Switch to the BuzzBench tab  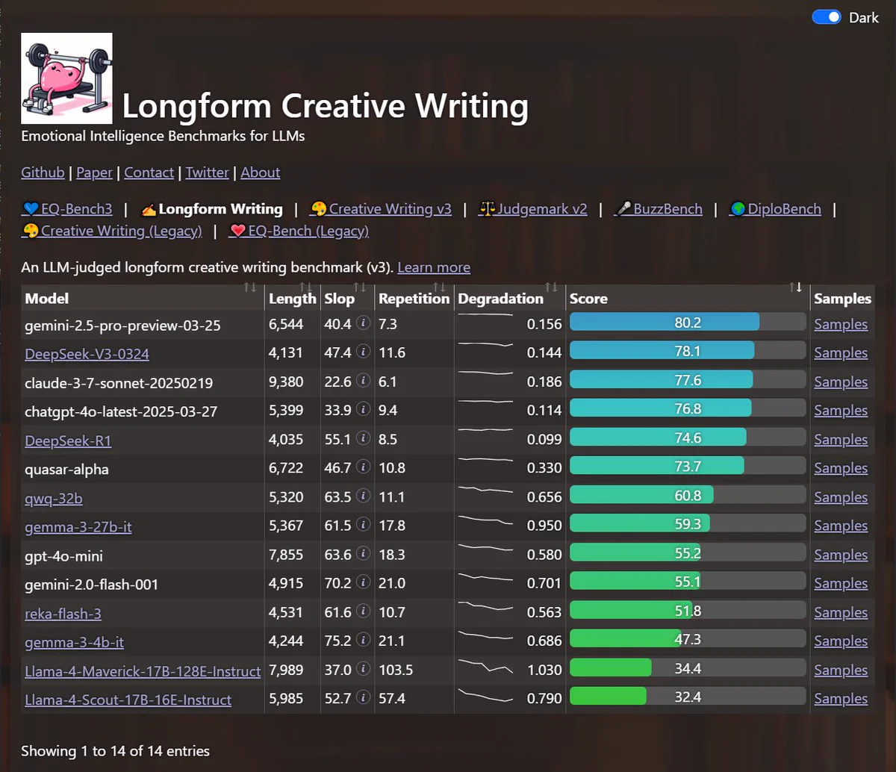tap(659, 209)
